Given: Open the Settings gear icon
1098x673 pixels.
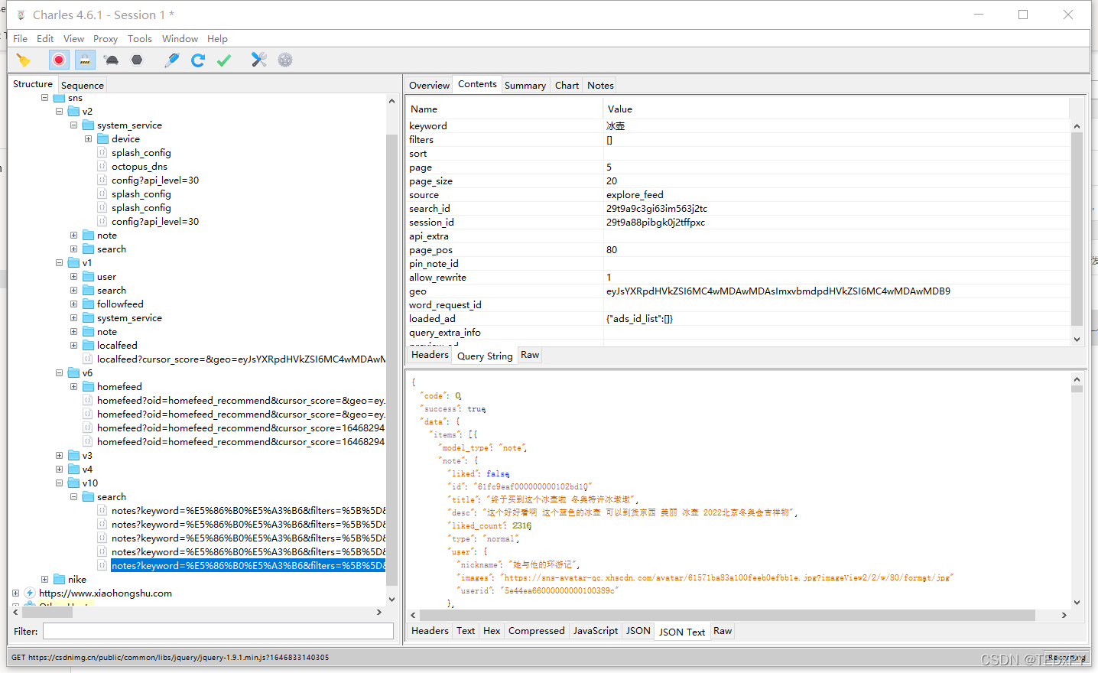Looking at the screenshot, I should coord(285,60).
